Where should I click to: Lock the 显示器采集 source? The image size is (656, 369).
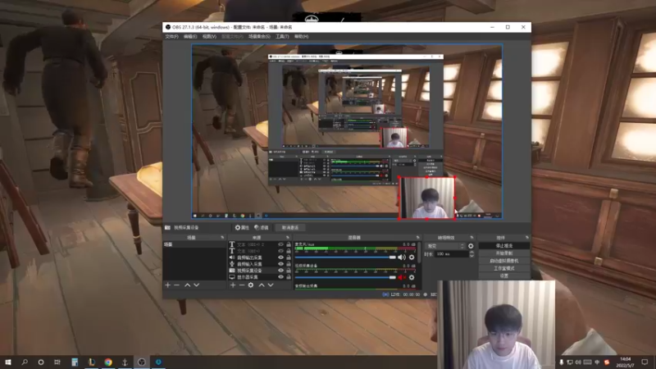point(289,277)
